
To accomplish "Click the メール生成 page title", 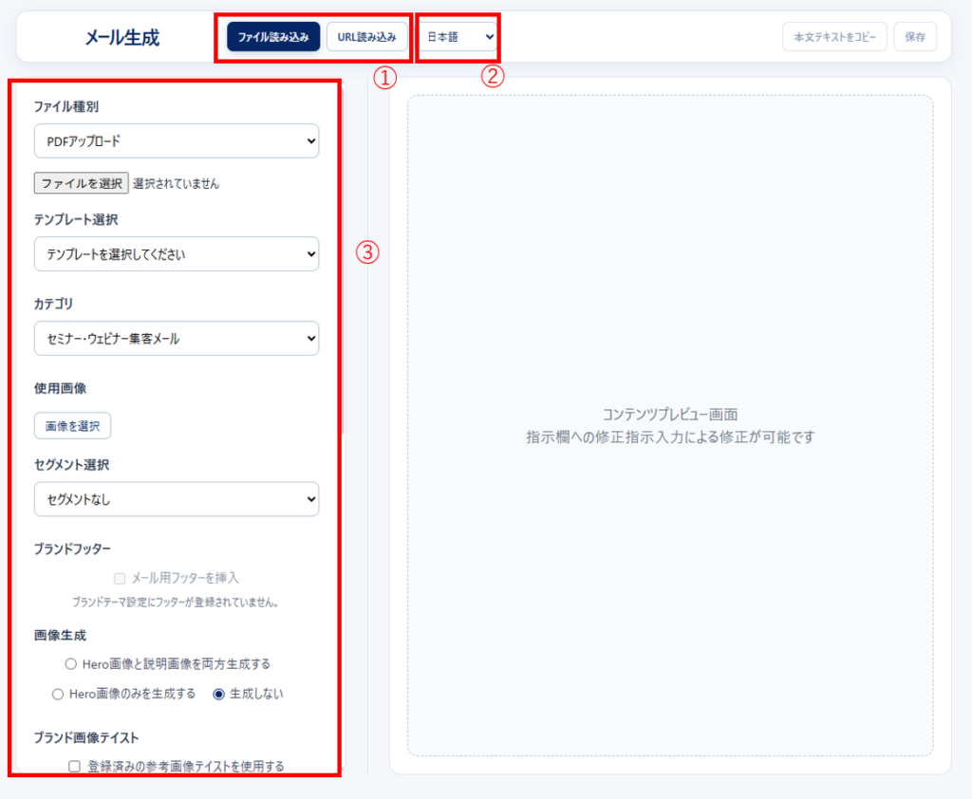I will (x=122, y=38).
